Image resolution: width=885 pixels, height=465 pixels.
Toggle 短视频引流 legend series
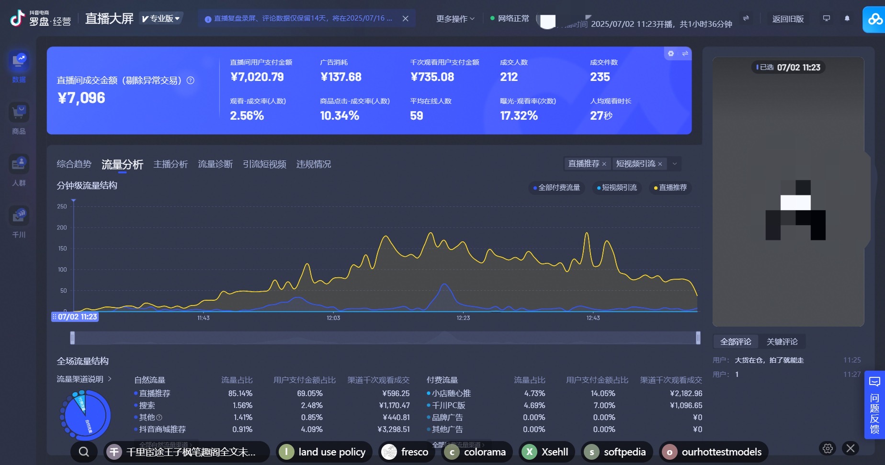pos(617,188)
